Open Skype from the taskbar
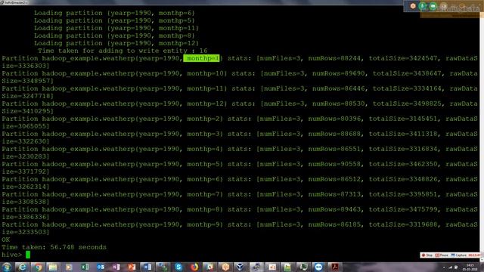This screenshot has height=272, width=484. tap(178, 267)
